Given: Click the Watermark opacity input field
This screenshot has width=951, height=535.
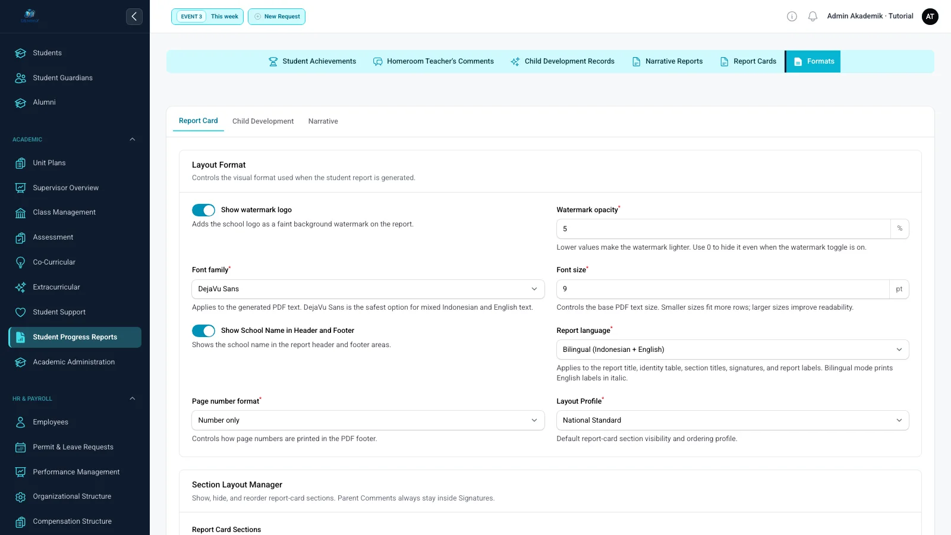Looking at the screenshot, I should coord(723,229).
